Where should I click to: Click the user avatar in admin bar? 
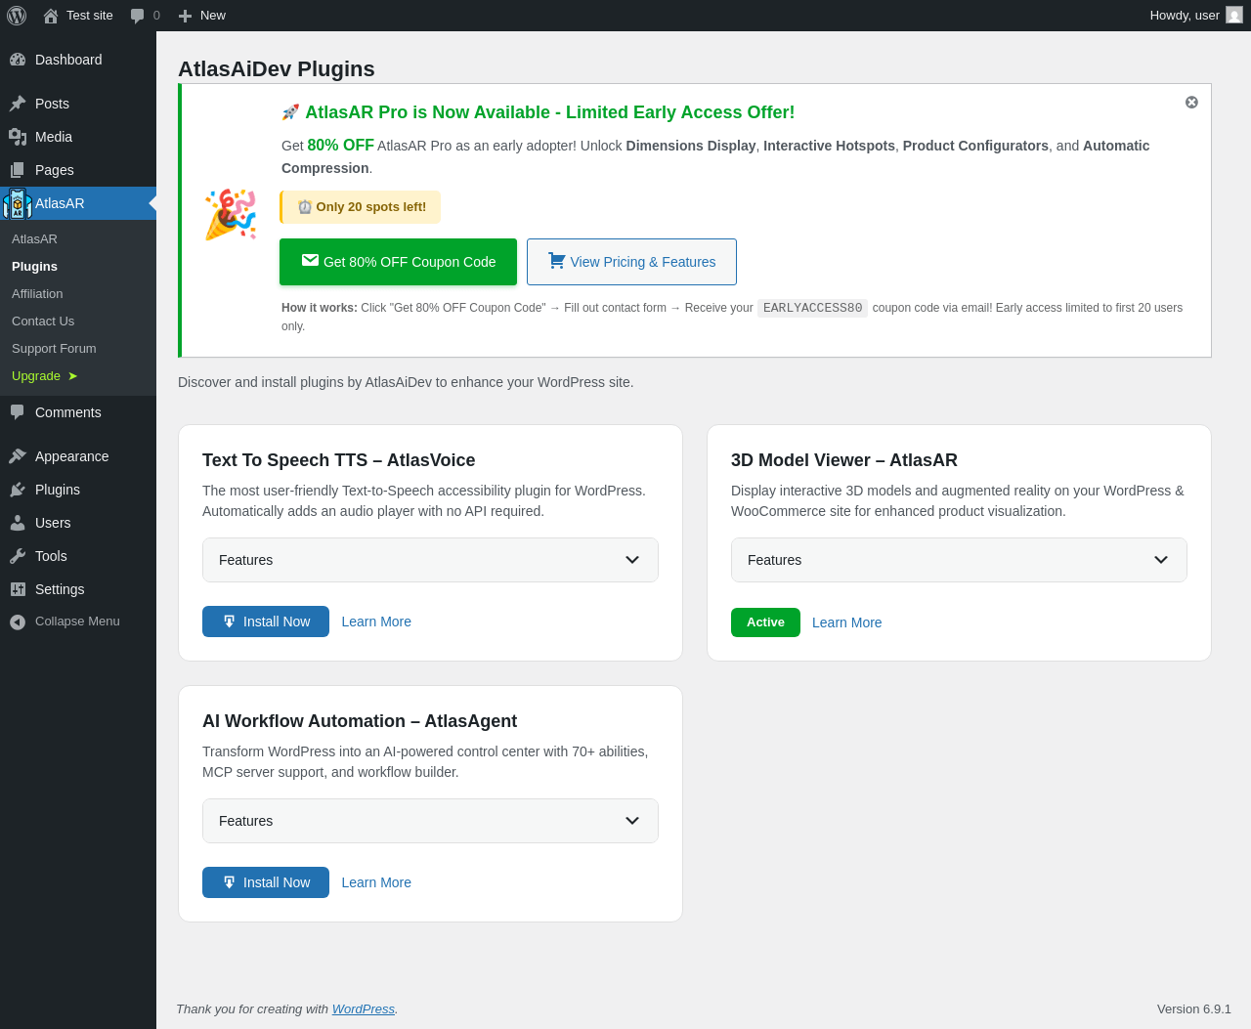click(x=1234, y=16)
